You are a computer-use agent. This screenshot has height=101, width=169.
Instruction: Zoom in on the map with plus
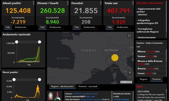click(x=130, y=73)
